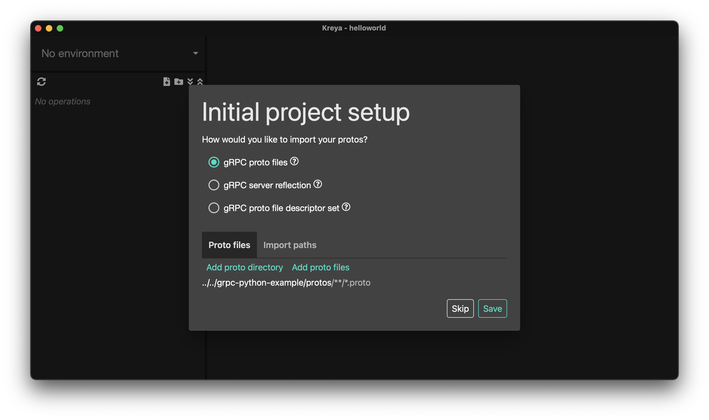Click the grpc-python-example protos path entry

tap(286, 283)
